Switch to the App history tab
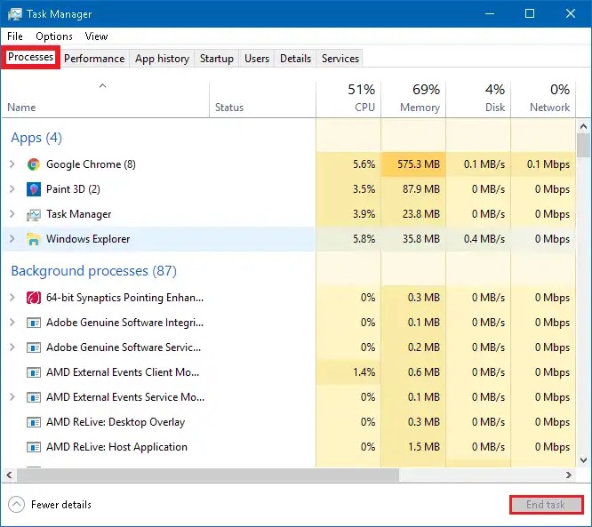Viewport: 592px width, 527px height. [x=162, y=59]
